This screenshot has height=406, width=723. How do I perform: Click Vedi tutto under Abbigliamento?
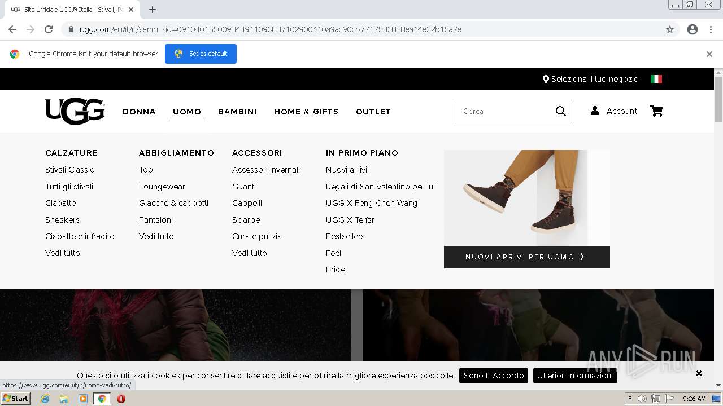pyautogui.click(x=156, y=236)
